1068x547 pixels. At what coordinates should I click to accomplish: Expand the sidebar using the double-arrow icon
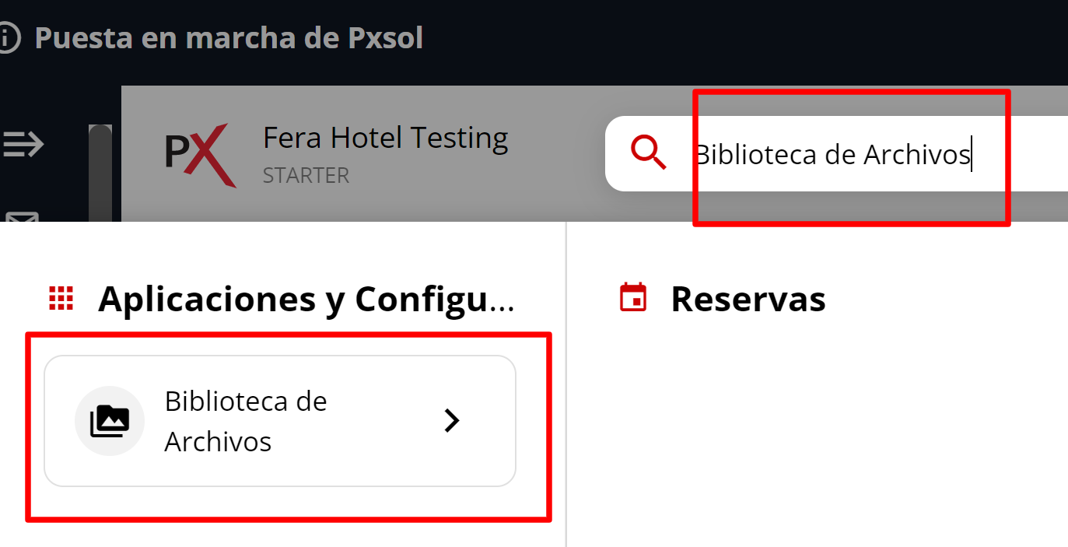tap(24, 143)
